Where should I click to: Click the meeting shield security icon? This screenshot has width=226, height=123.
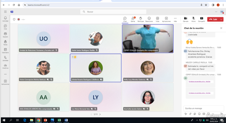14,19
